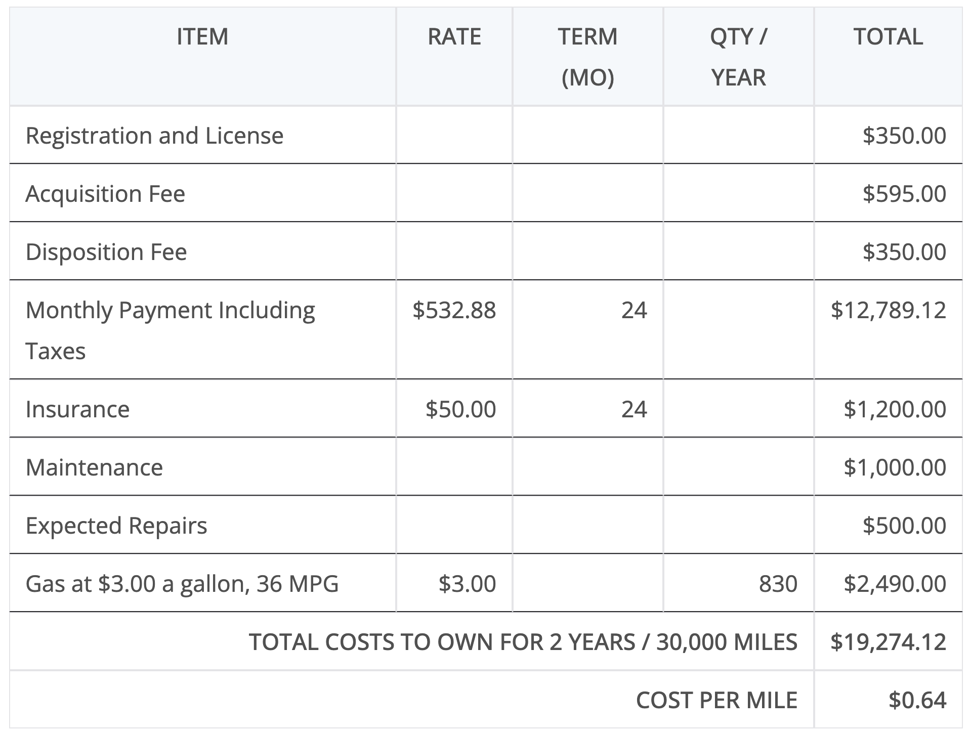The height and width of the screenshot is (734, 971).
Task: Click the Disposition Fee row label
Action: pyautogui.click(x=106, y=252)
